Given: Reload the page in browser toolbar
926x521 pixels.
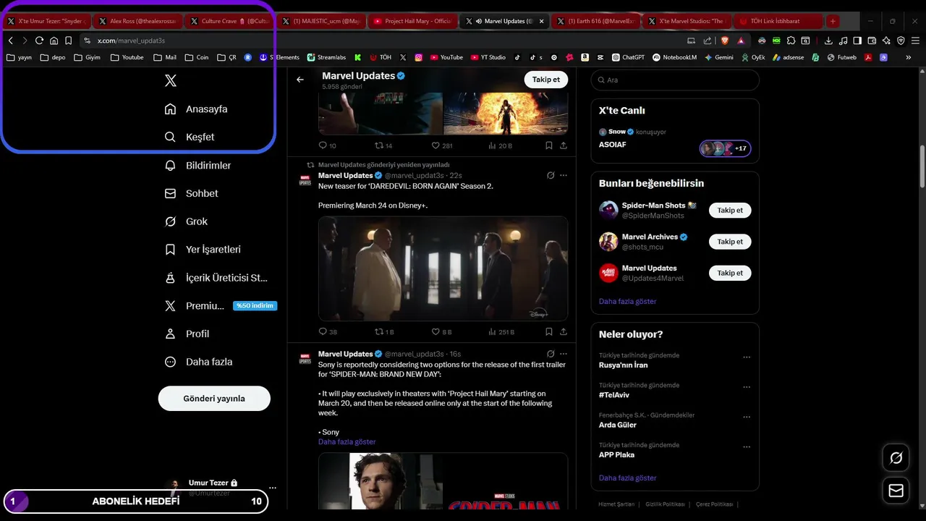Looking at the screenshot, I should coord(39,41).
